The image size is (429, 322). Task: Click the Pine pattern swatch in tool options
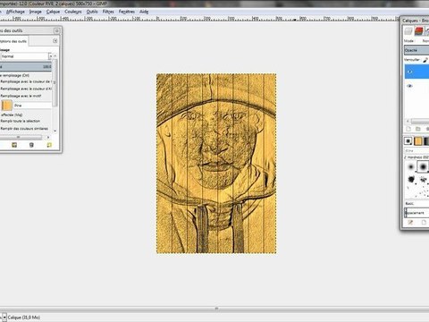tap(7, 106)
